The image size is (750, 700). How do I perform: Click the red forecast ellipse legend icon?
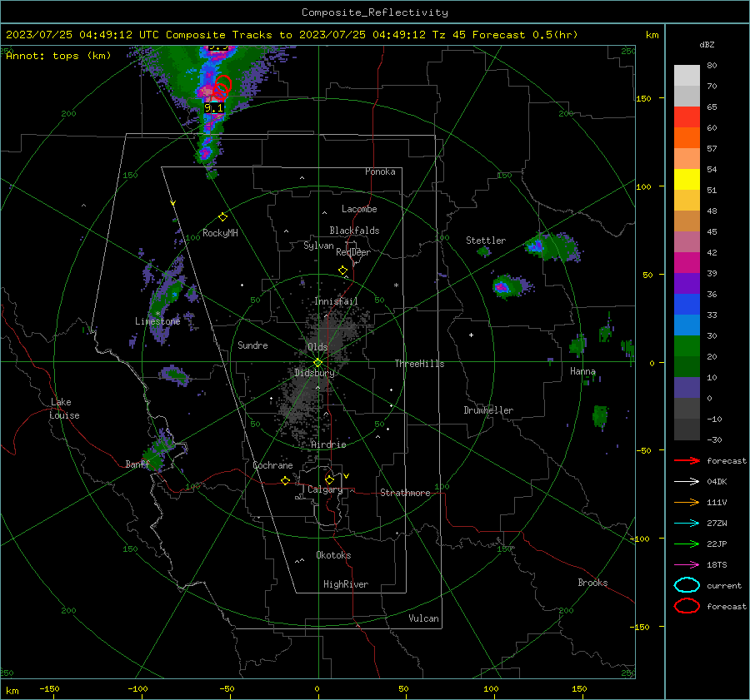tap(687, 606)
